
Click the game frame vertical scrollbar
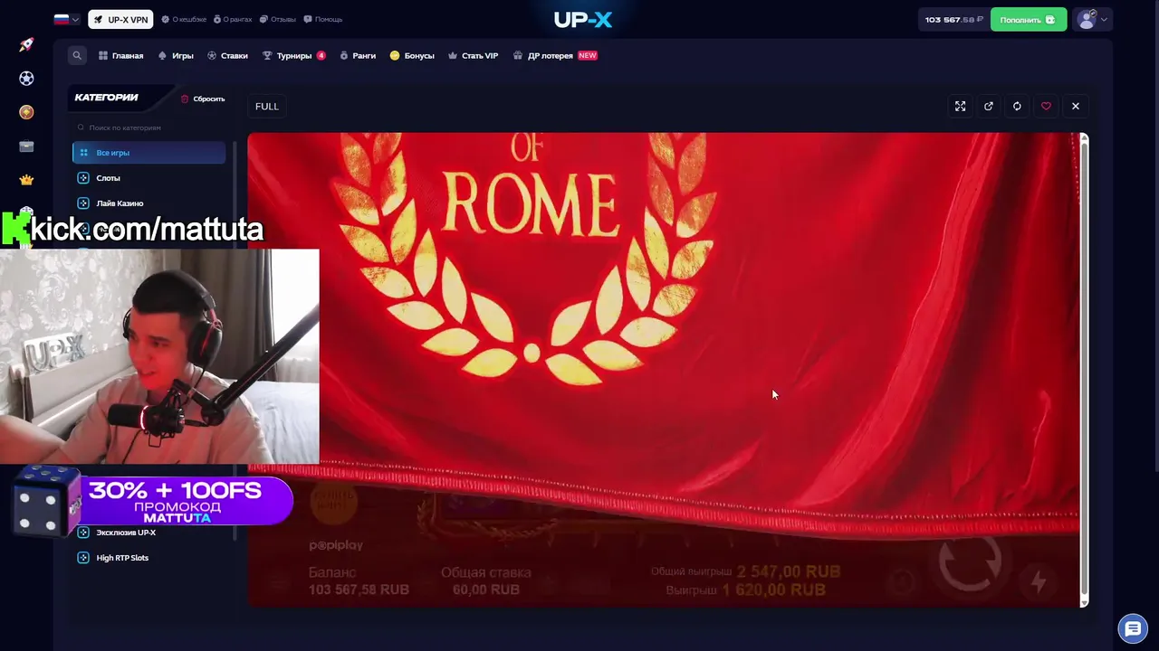[x=1084, y=370]
